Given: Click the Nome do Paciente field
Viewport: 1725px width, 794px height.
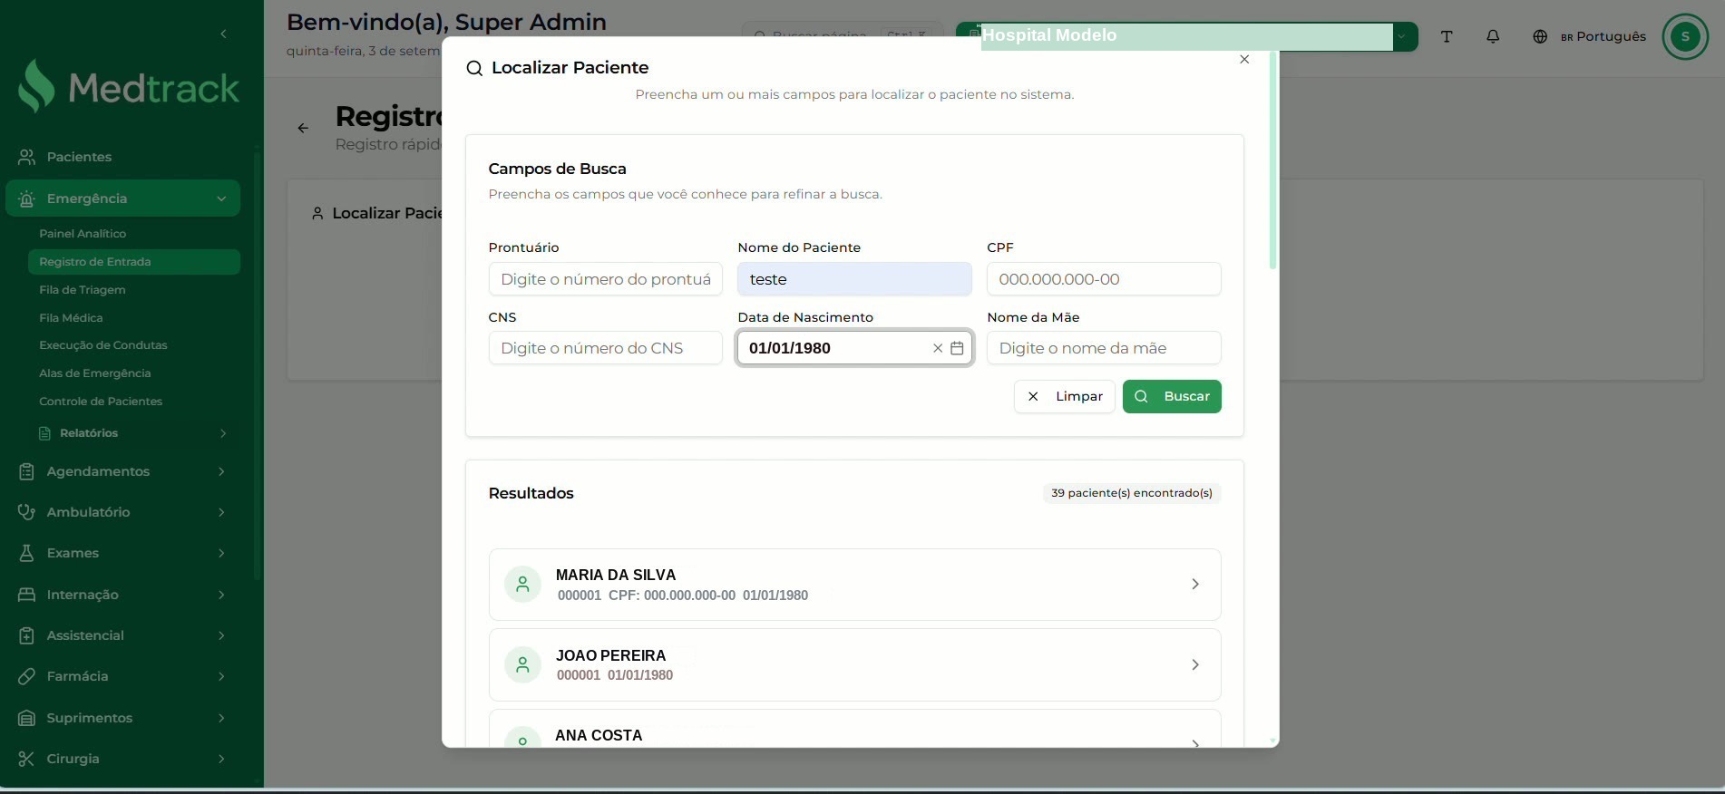Looking at the screenshot, I should point(854,279).
